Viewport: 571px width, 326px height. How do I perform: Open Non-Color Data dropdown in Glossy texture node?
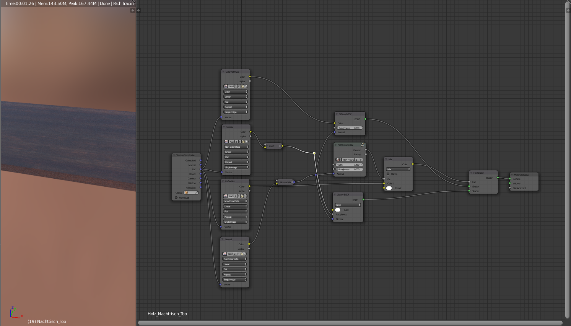pyautogui.click(x=236, y=147)
